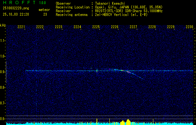Click the 'Receiver' field label
This screenshot has height=125, width=196.
(63, 11)
